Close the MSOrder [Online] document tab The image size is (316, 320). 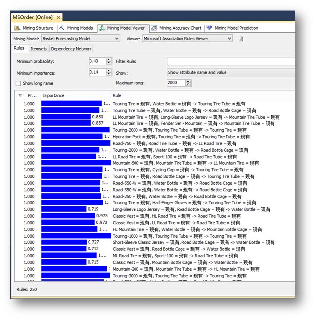pyautogui.click(x=58, y=17)
